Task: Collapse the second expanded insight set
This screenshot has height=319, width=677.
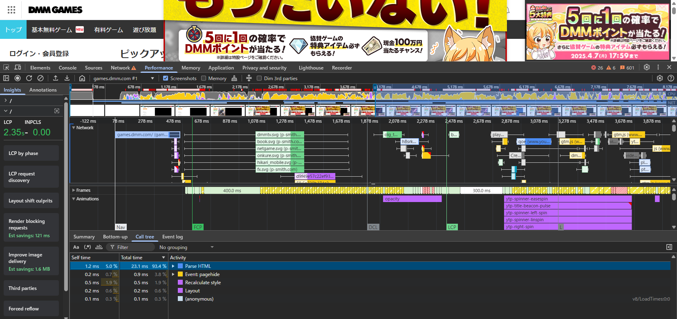Action: pos(5,111)
